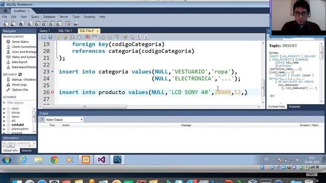
Task: Expand the entitybd schema
Action: [4, 125]
